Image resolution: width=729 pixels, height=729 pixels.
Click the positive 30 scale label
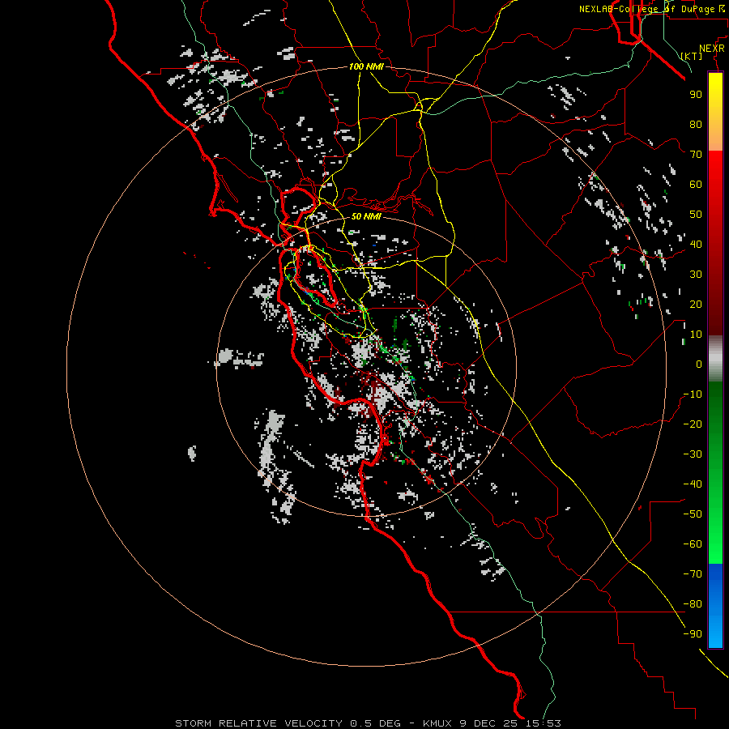pyautogui.click(x=696, y=275)
